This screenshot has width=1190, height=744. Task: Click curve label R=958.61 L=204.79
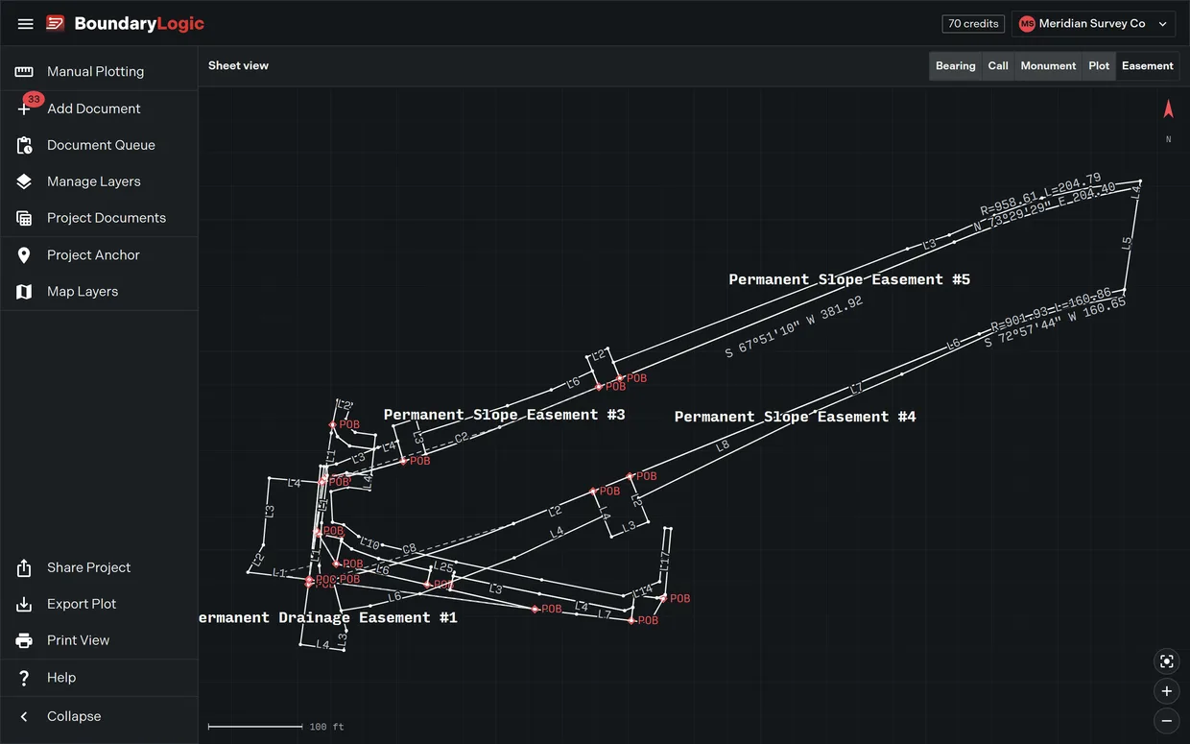point(1040,195)
